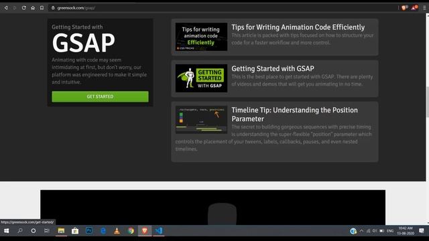Click the green GET STARTED button
The width and height of the screenshot is (429, 241).
[x=100, y=96]
